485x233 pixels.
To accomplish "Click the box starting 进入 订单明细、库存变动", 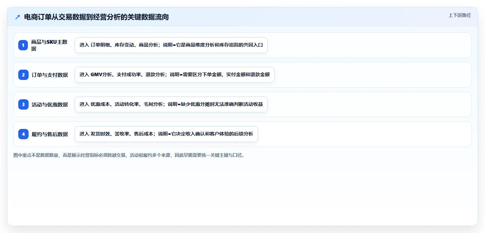I will 171,45.
